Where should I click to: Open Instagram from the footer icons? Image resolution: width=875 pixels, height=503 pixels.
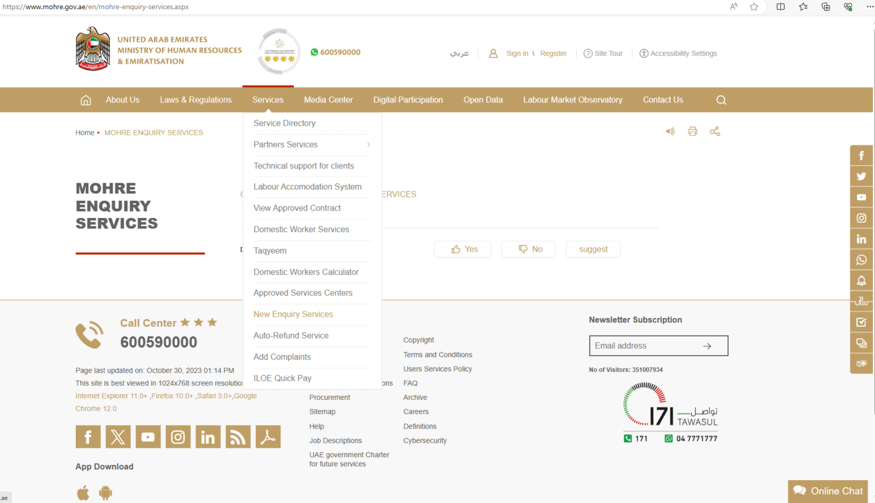click(178, 436)
